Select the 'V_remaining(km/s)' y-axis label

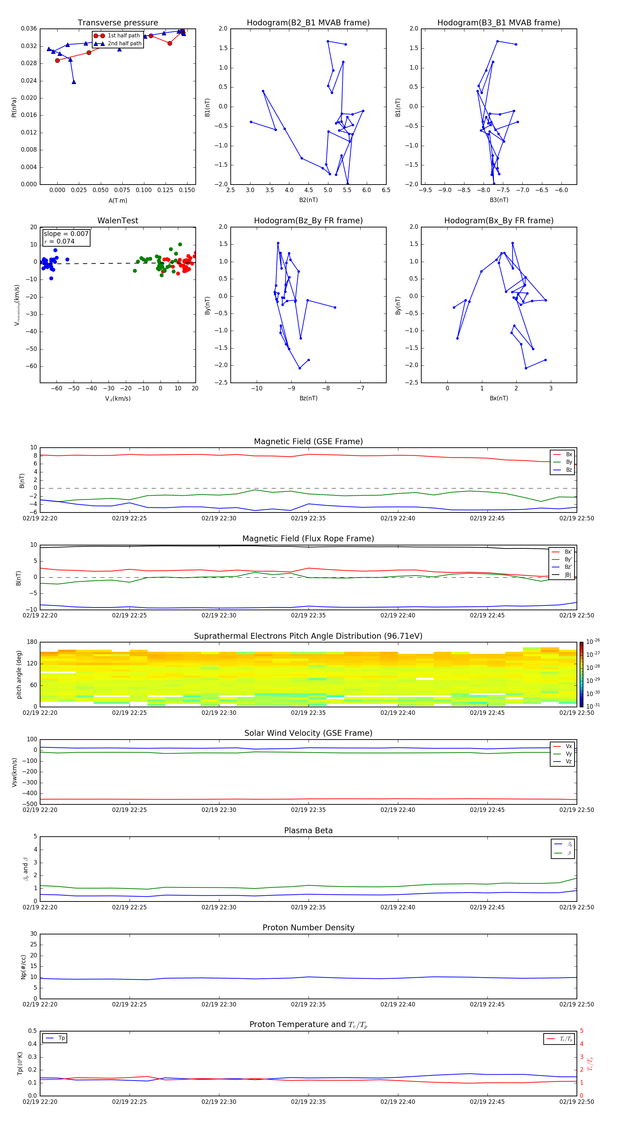pyautogui.click(x=17, y=305)
